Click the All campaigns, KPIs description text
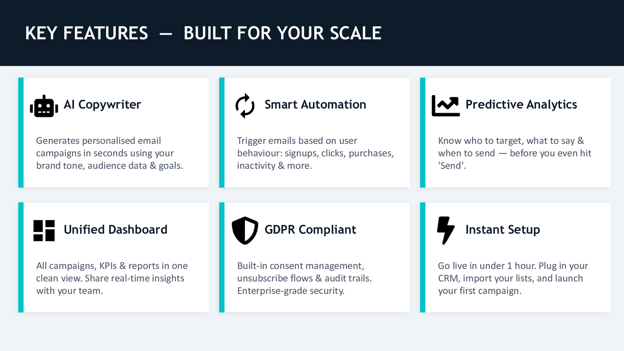 coord(112,278)
